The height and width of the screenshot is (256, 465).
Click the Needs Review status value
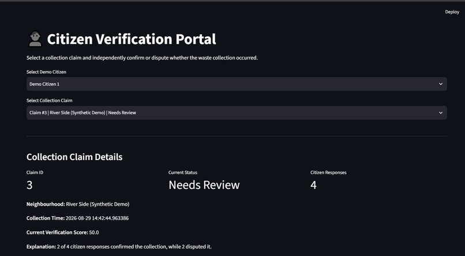[204, 185]
